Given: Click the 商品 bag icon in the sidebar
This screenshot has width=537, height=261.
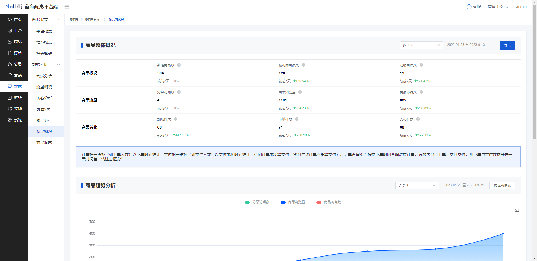Looking at the screenshot, I should tap(10, 42).
